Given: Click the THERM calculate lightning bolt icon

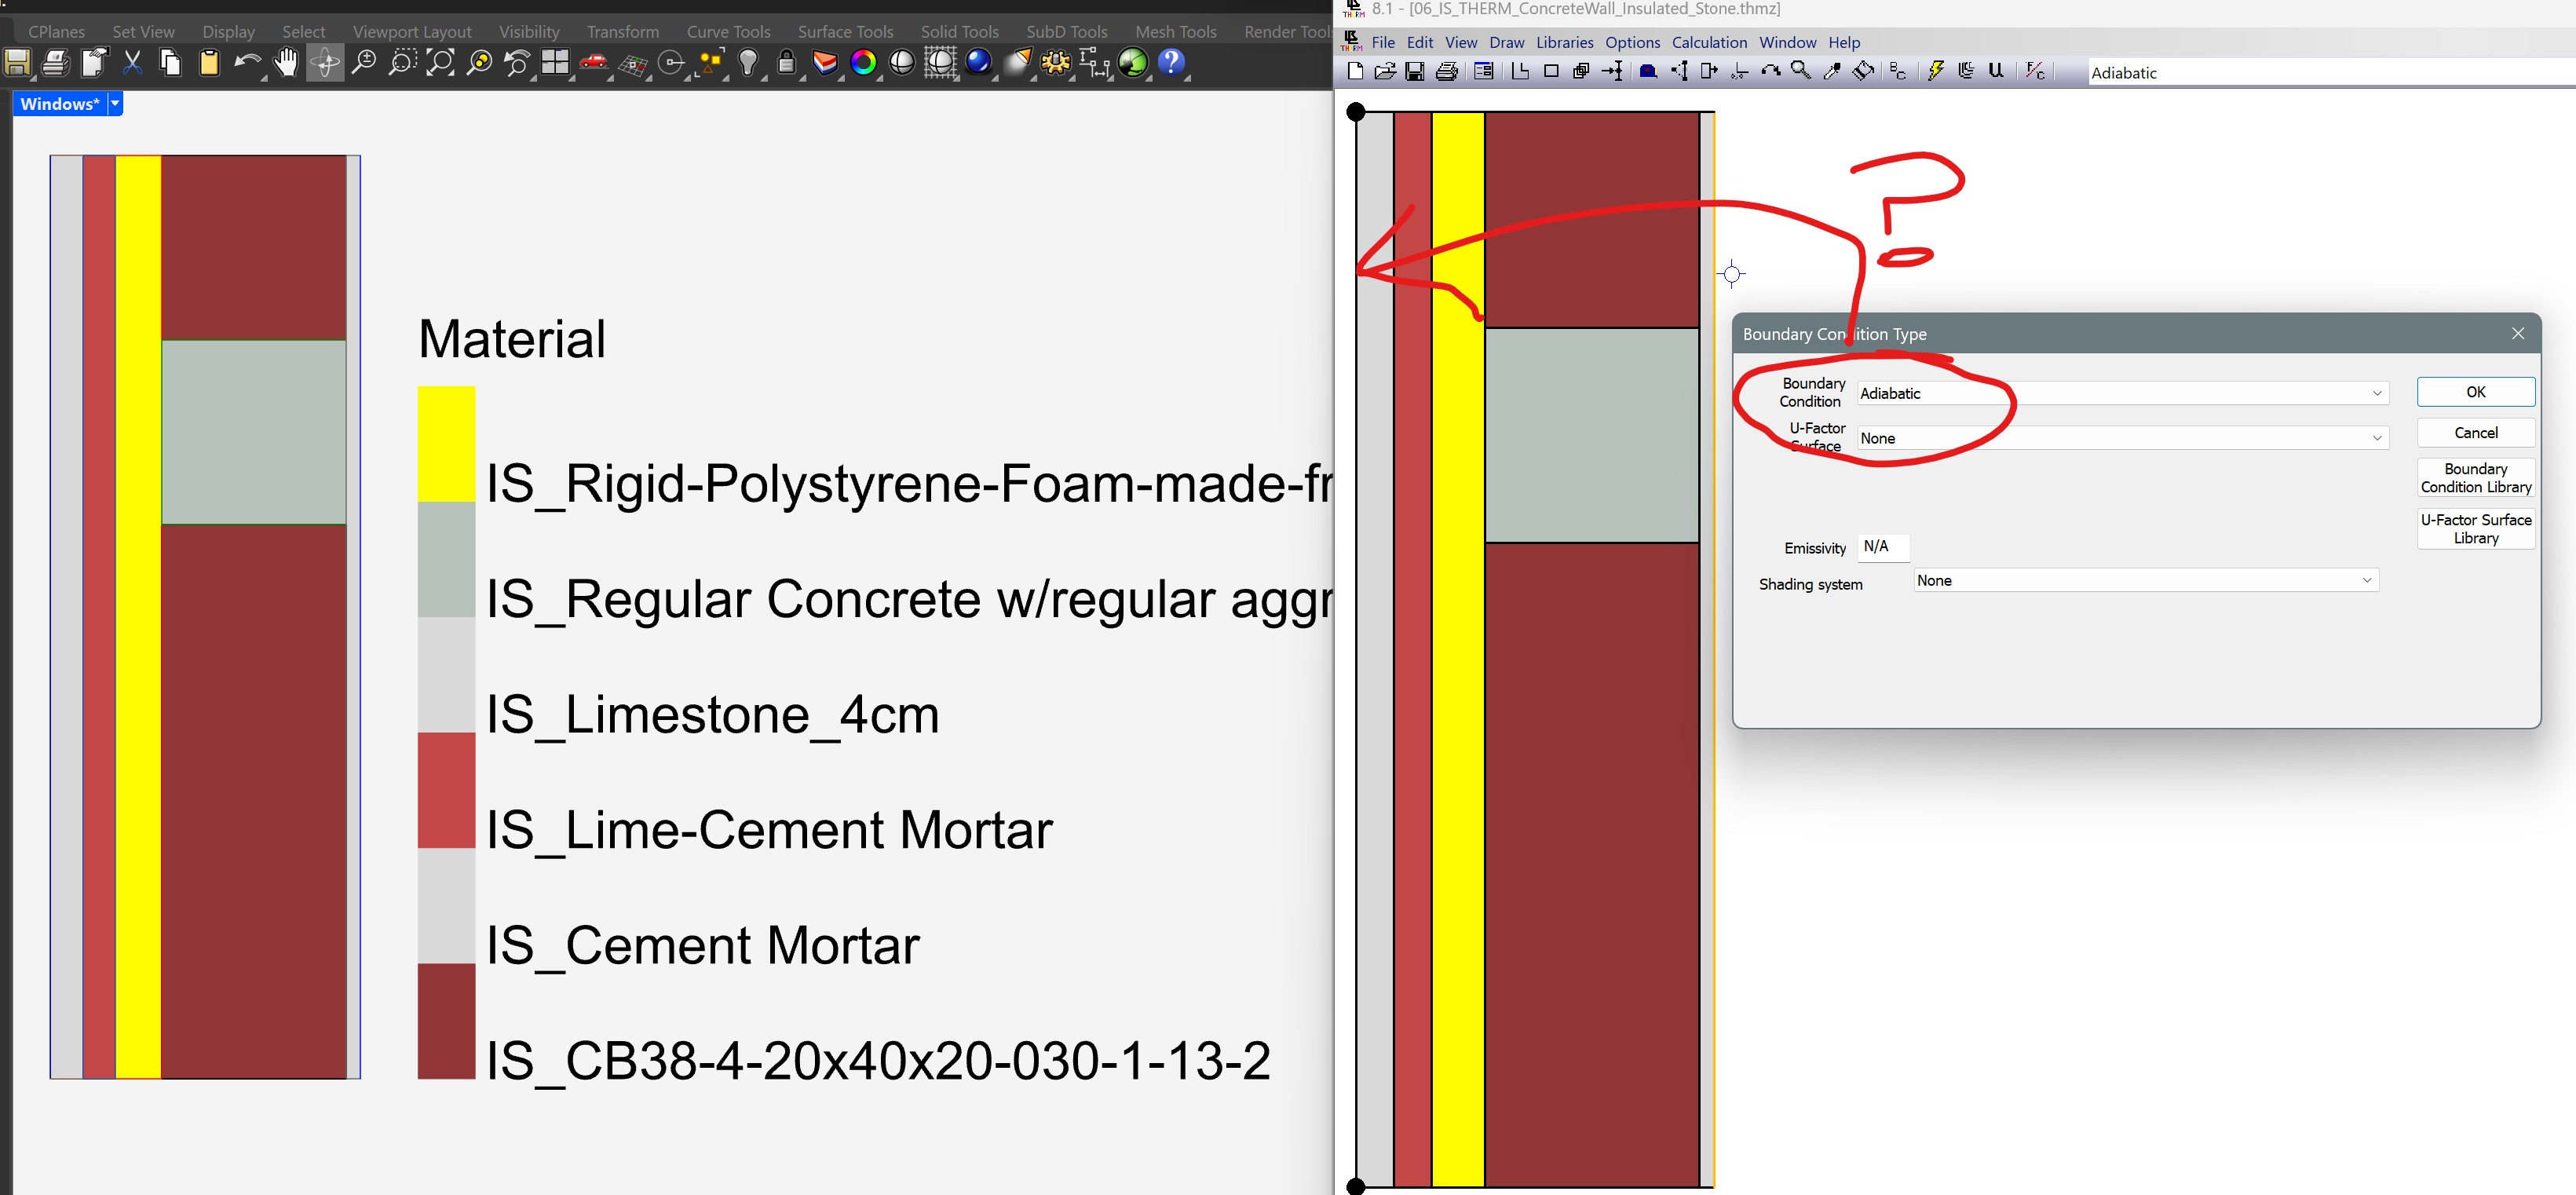Looking at the screenshot, I should pos(1936,71).
